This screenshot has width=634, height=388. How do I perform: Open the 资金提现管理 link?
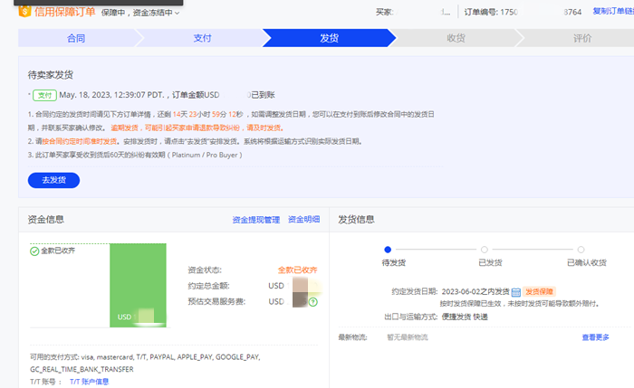[x=255, y=220]
